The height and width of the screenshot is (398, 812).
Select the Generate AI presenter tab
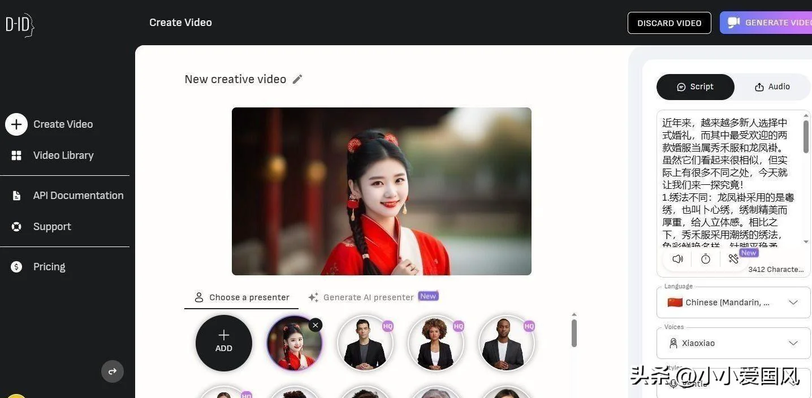tap(373, 297)
